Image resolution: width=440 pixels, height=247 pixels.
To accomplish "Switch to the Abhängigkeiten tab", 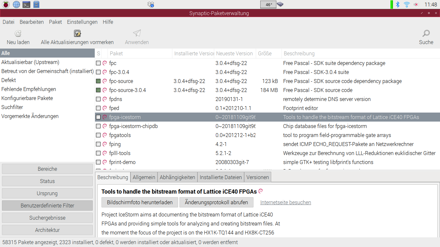I will click(177, 177).
